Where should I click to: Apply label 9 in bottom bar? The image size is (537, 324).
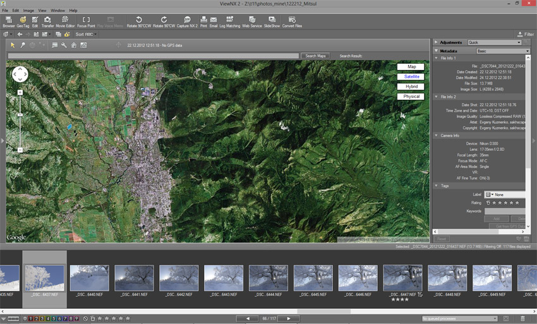coord(76,318)
